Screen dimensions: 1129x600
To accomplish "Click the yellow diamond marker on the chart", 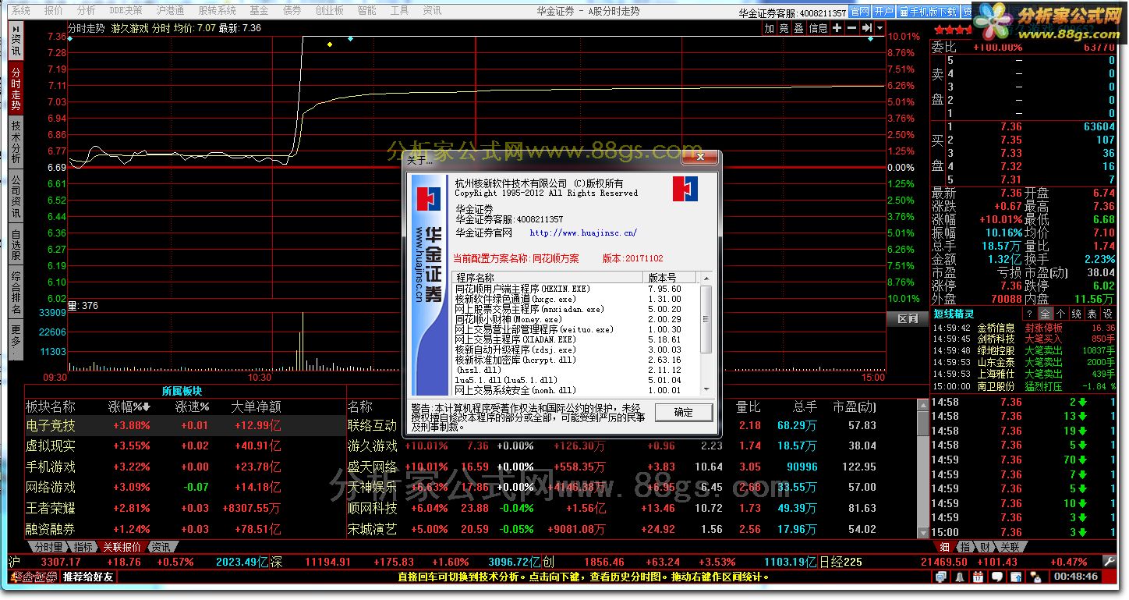I will (x=330, y=44).
